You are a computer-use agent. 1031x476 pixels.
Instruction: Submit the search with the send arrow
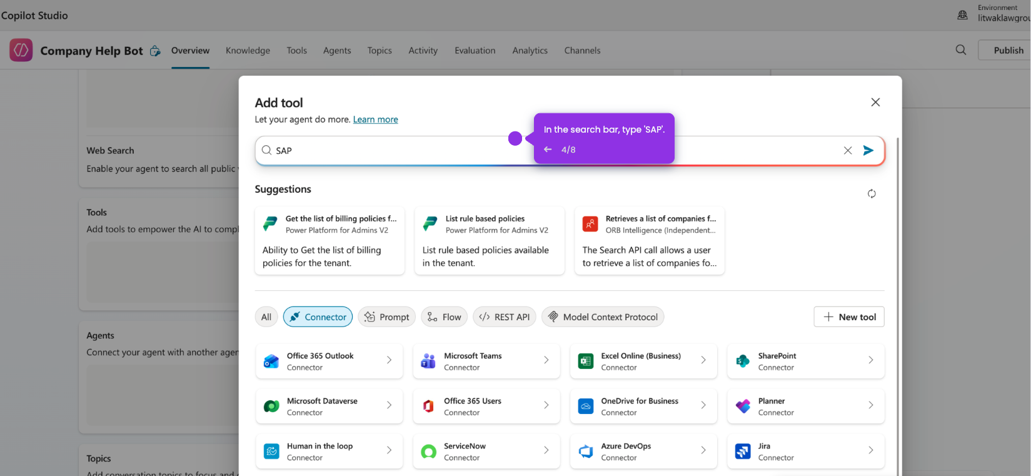pos(868,150)
